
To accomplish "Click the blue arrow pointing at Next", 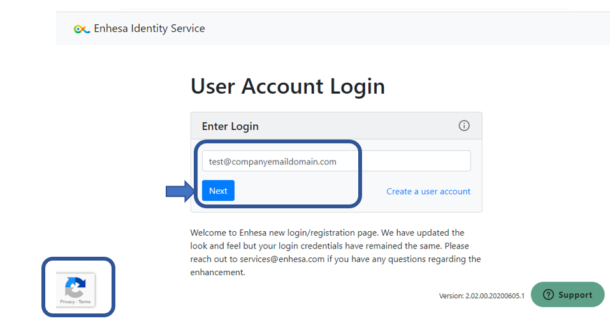I will click(x=180, y=191).
